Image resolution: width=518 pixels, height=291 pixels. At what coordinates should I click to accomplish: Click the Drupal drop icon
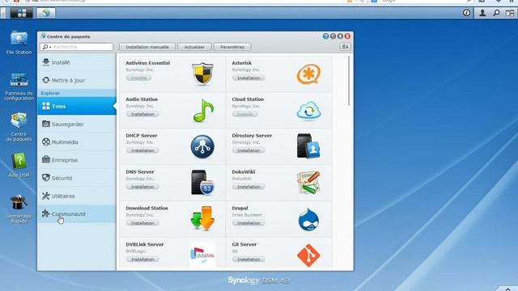308,219
